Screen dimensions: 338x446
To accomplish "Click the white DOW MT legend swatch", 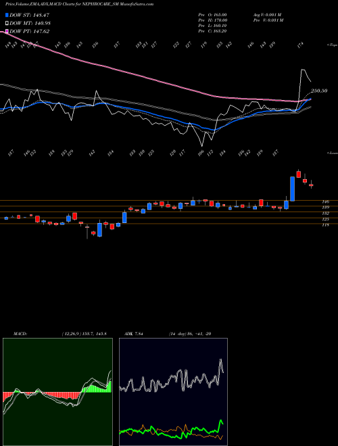I will click(7, 24).
